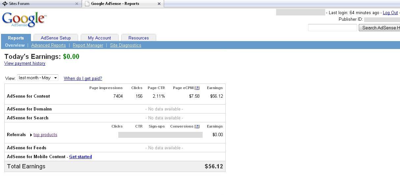The width and height of the screenshot is (400, 195).
Task: Open Report Manager link
Action: 88,45
